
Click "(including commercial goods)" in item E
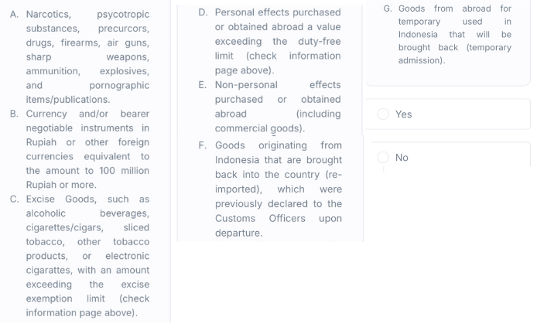[x=277, y=121]
